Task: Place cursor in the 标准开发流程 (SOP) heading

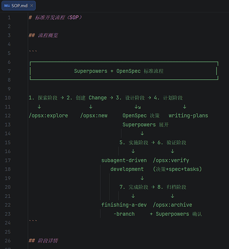Action: tap(55, 17)
